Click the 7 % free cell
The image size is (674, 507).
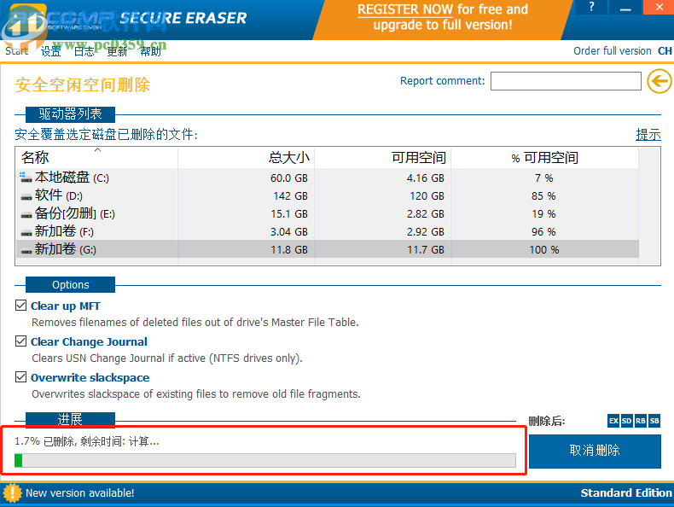[x=543, y=178]
